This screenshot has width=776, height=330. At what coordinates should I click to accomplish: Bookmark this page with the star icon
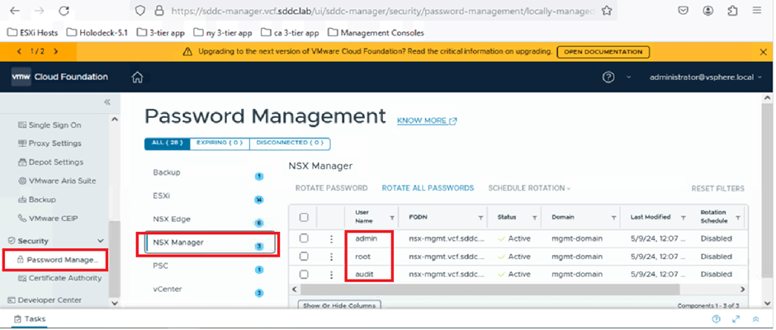(x=607, y=11)
